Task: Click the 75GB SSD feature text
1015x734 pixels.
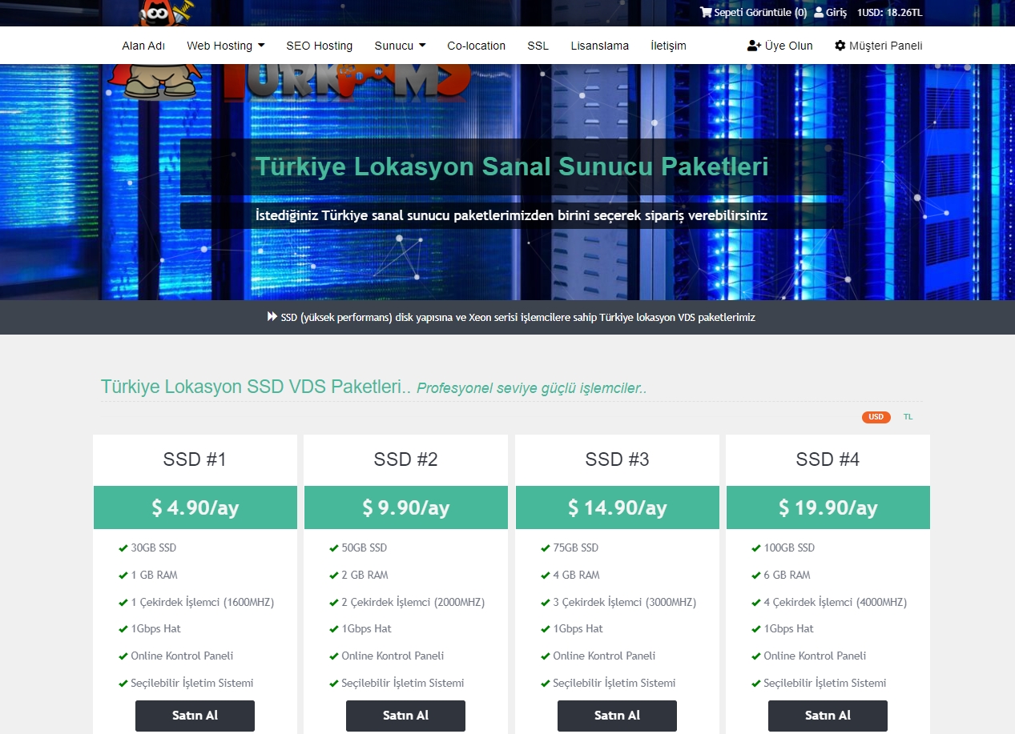Action: tap(575, 548)
